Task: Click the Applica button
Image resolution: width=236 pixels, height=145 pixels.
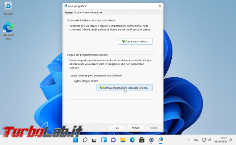Action: [154, 128]
